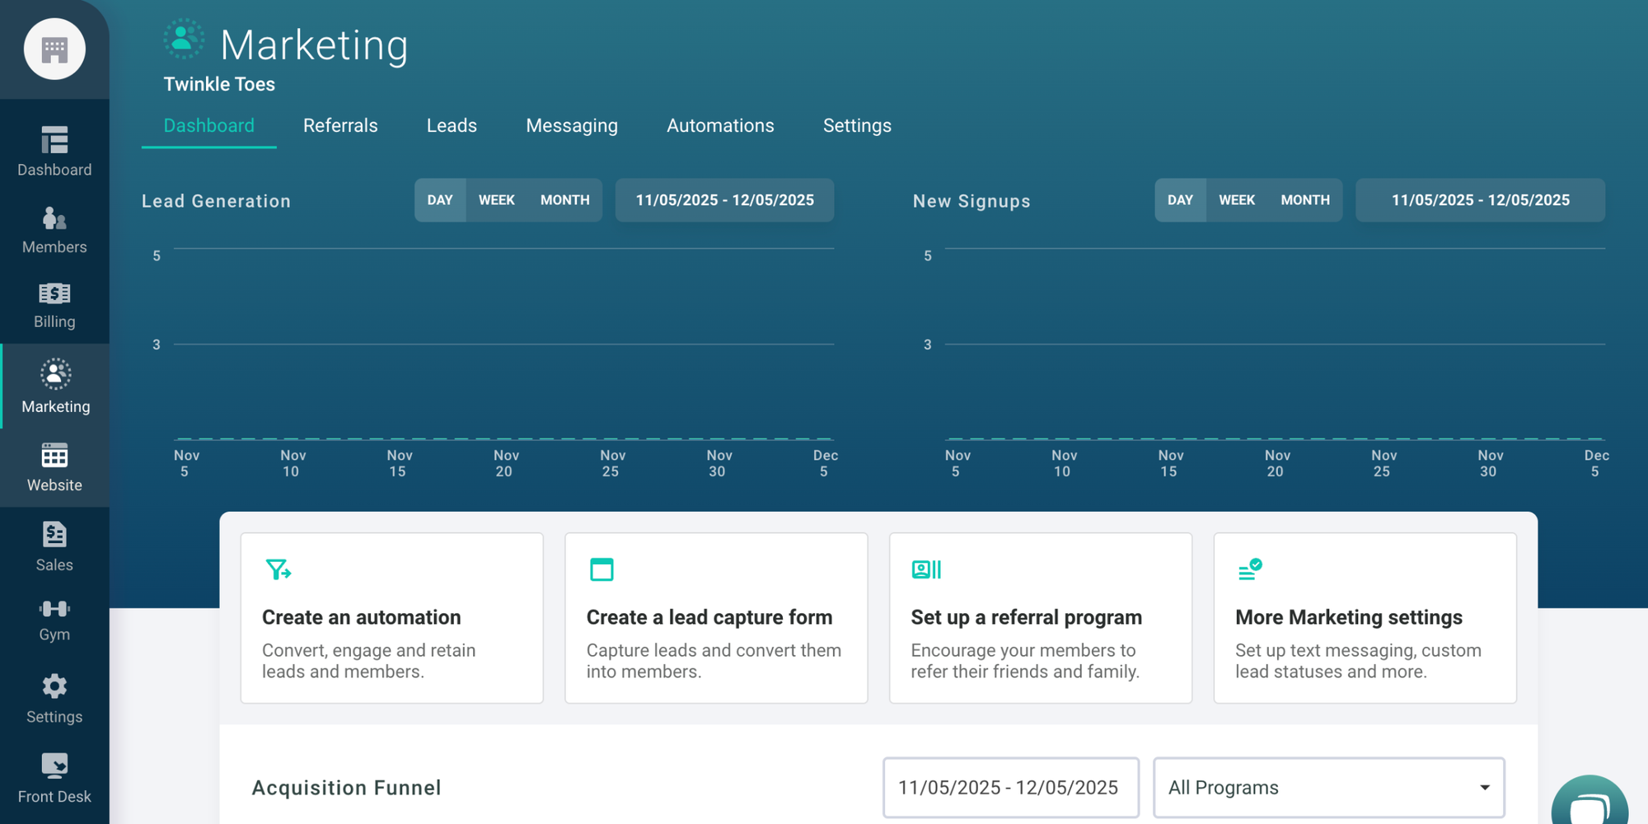Open the Sales section icon
Image resolution: width=1648 pixels, height=824 pixels.
(x=54, y=544)
